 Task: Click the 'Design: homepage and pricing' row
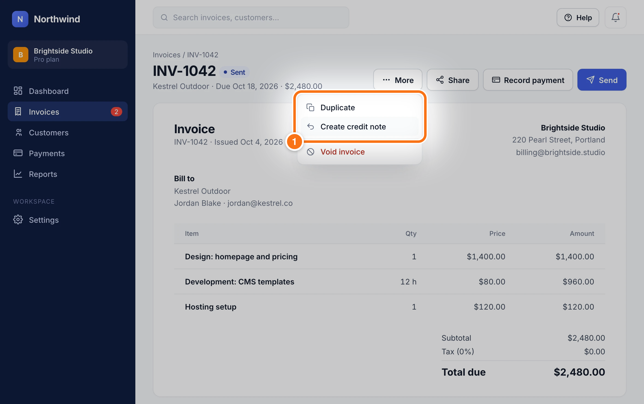[x=389, y=256]
